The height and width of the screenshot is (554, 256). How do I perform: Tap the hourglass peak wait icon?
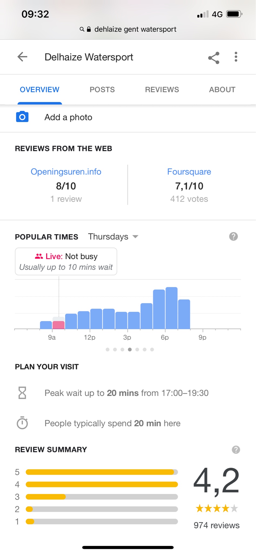tap(22, 393)
